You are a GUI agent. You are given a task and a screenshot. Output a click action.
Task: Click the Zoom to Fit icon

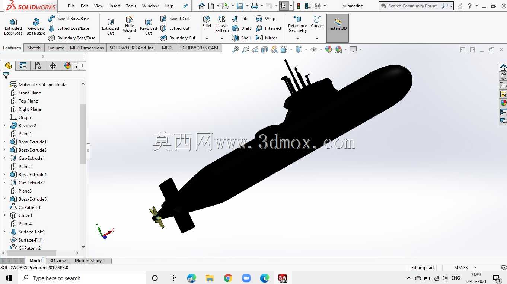[236, 49]
